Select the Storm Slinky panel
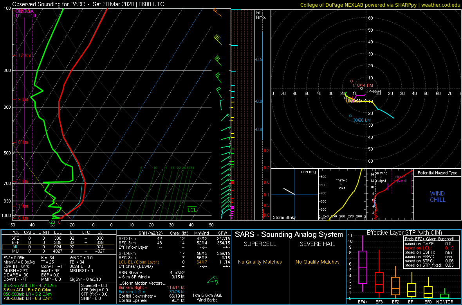 (x=294, y=194)
